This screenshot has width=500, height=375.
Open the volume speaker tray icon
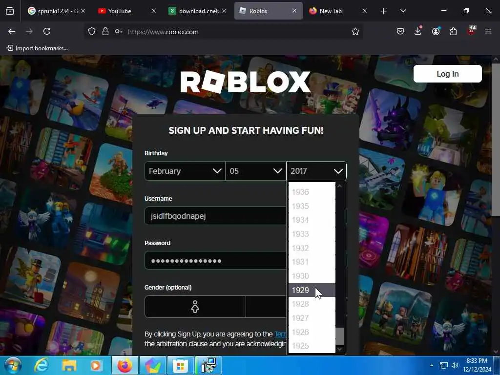point(455,365)
